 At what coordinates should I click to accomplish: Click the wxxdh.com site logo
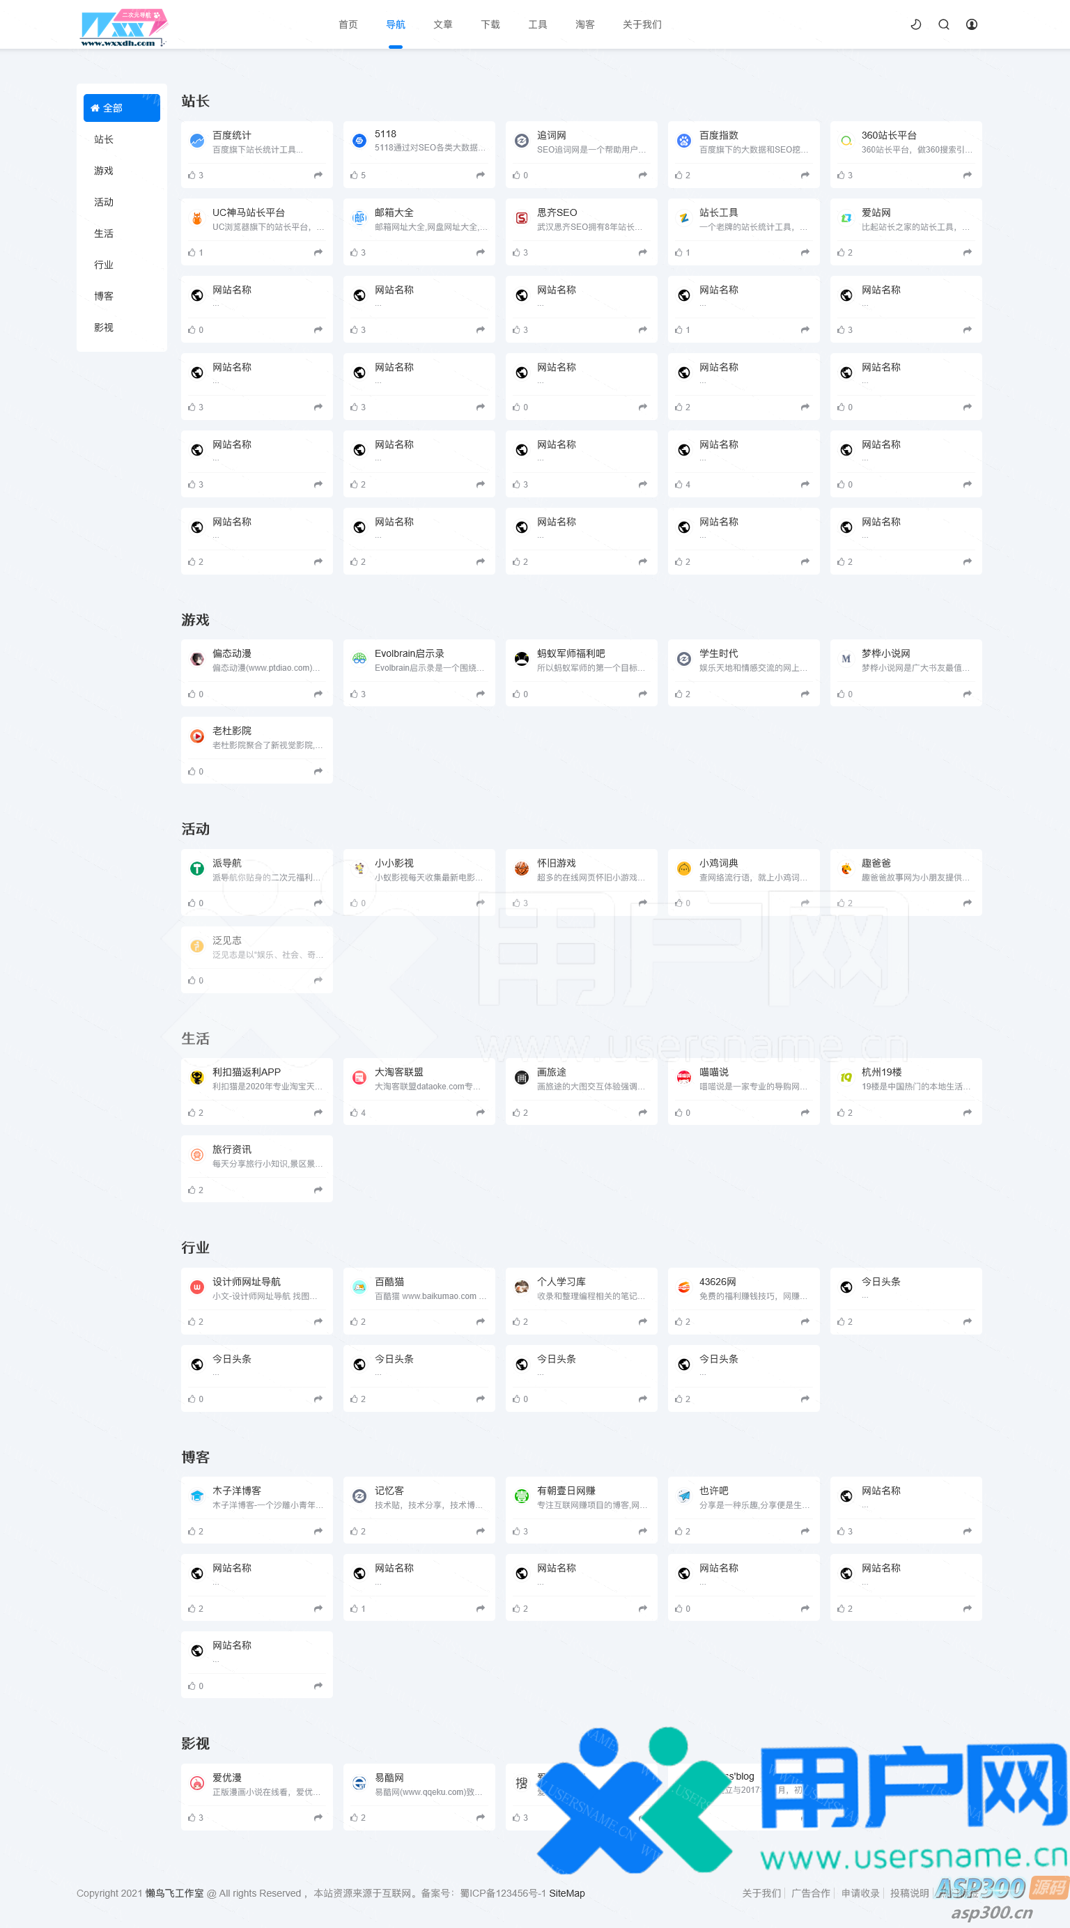[123, 28]
